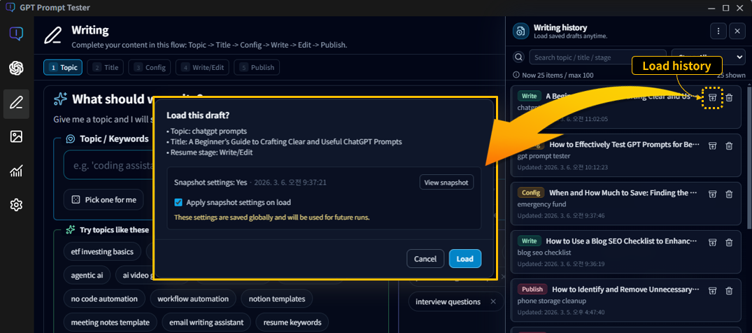Click the info icon beside Now 25 items

(516, 75)
